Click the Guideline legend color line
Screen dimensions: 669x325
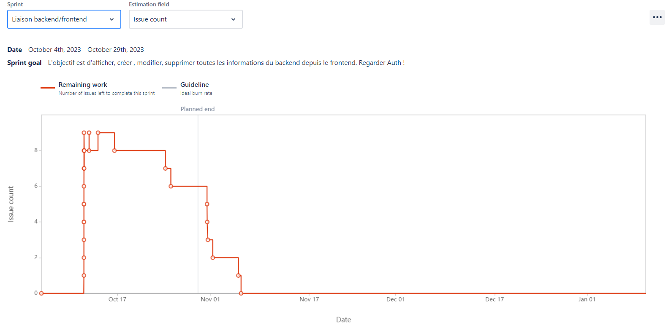(169, 88)
